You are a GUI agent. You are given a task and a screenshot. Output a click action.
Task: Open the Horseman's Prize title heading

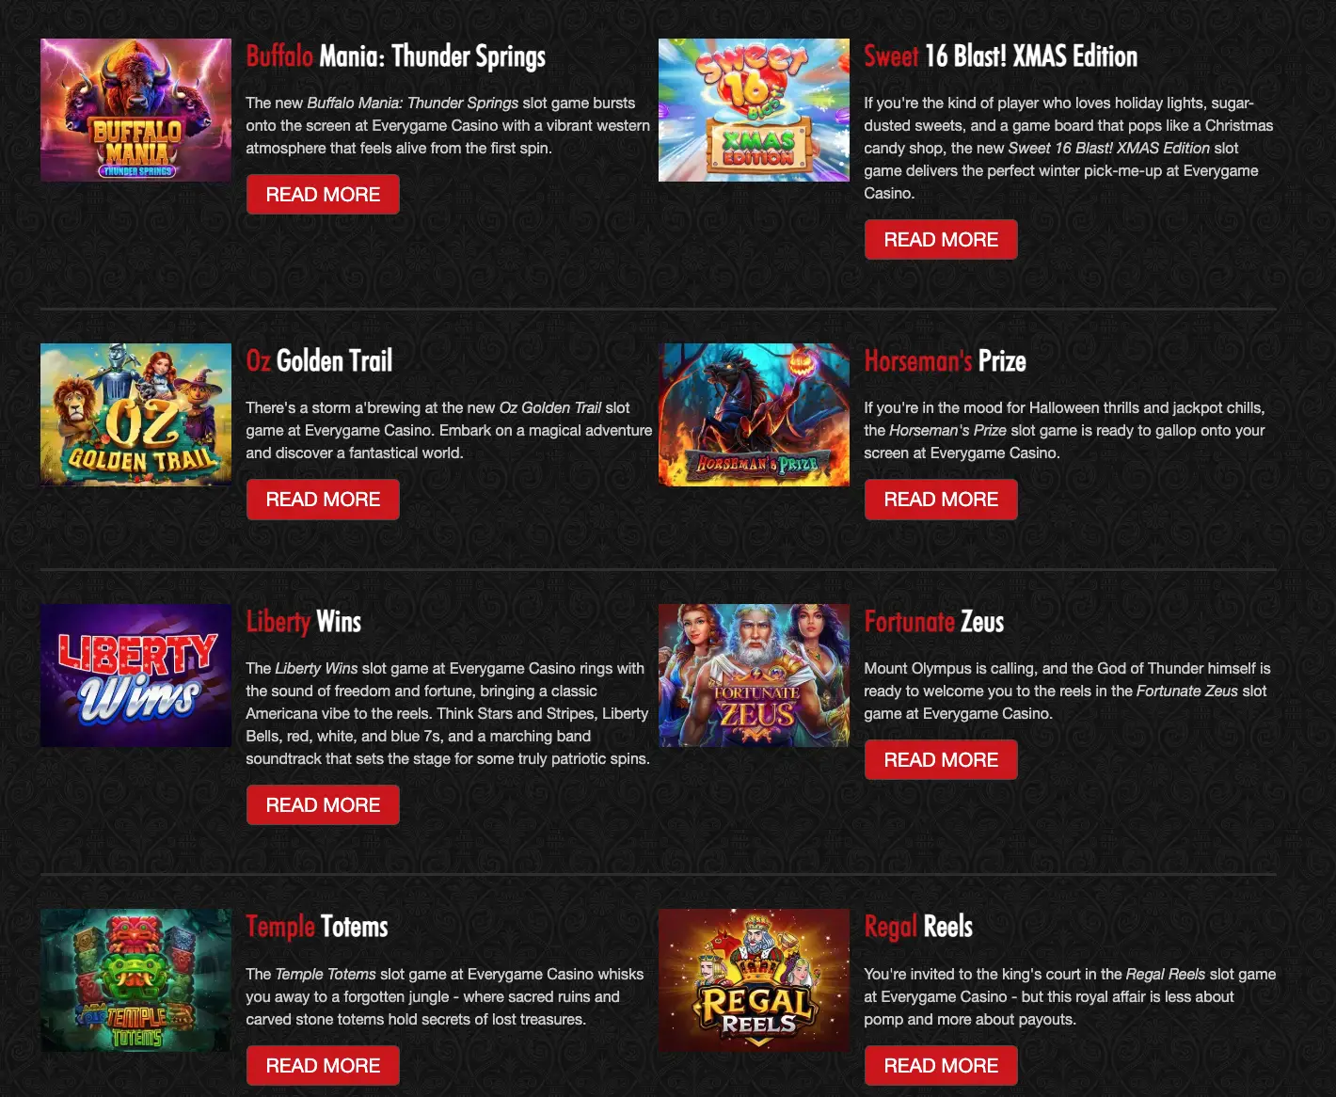[x=946, y=361]
